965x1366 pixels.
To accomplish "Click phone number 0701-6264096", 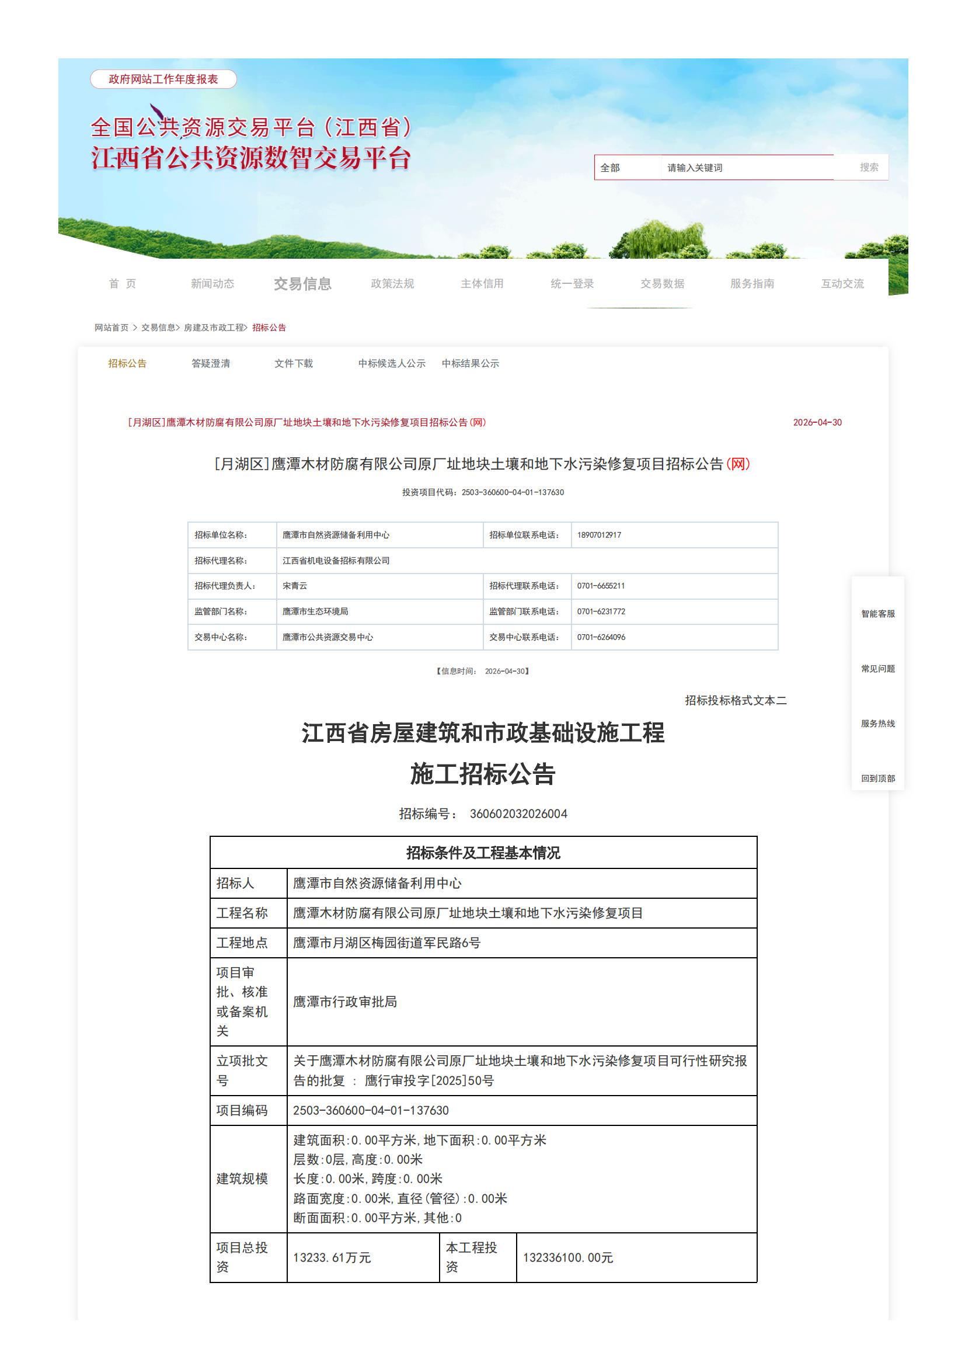I will (601, 637).
